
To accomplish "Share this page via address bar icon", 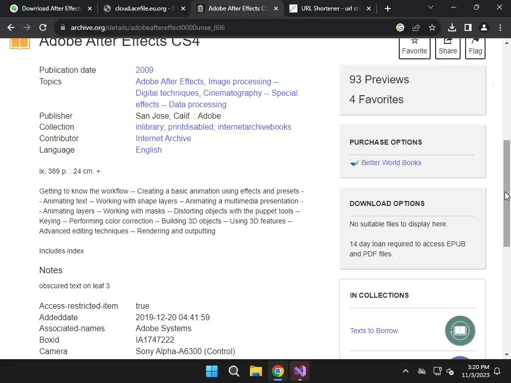I will [416, 28].
